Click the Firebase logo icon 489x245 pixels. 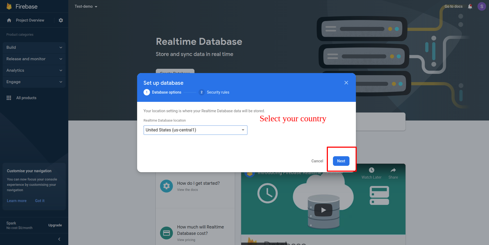[9, 6]
